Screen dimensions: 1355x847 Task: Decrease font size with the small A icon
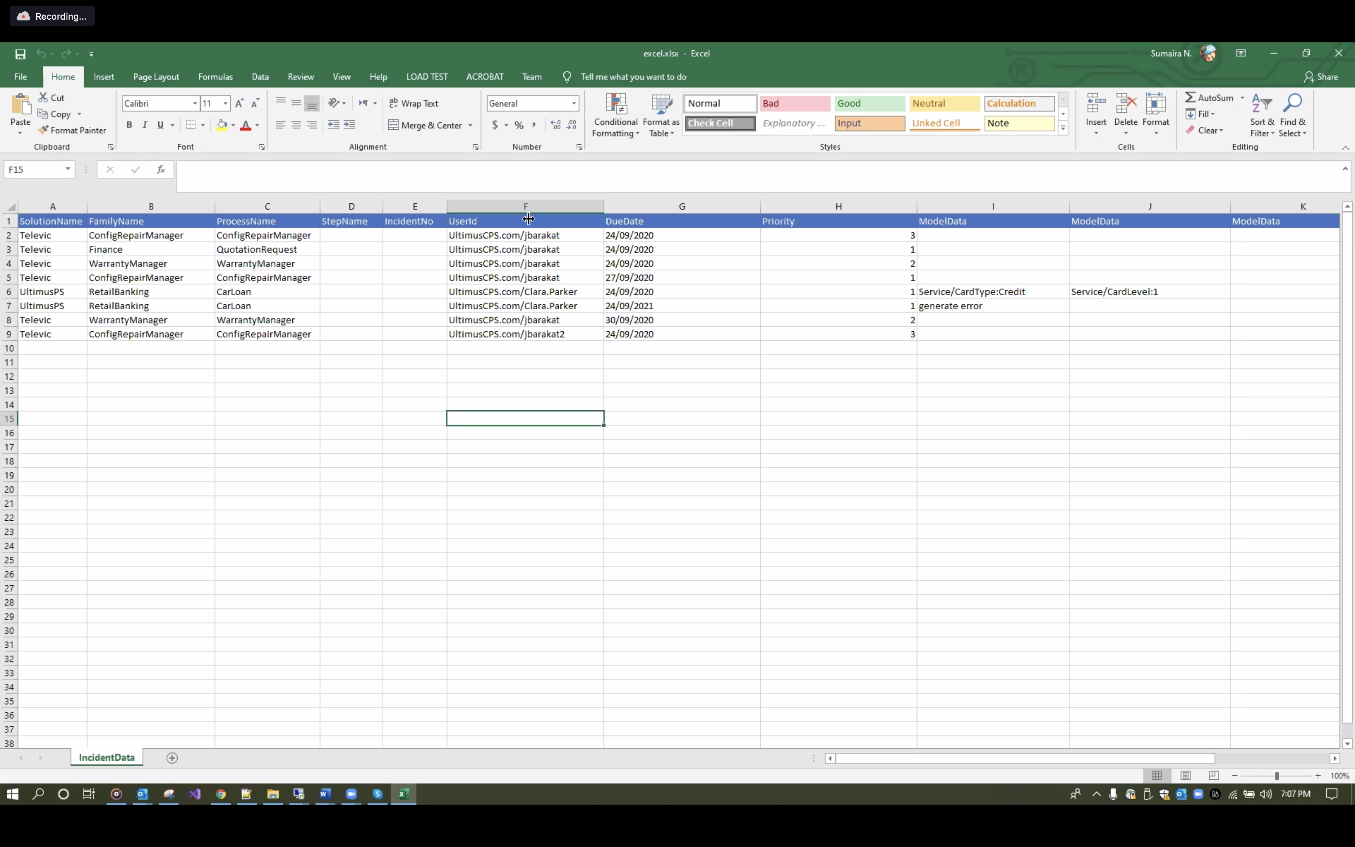(255, 103)
